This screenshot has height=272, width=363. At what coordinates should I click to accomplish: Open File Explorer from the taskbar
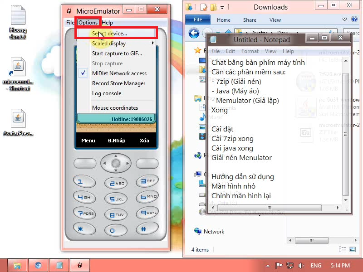coord(18,265)
